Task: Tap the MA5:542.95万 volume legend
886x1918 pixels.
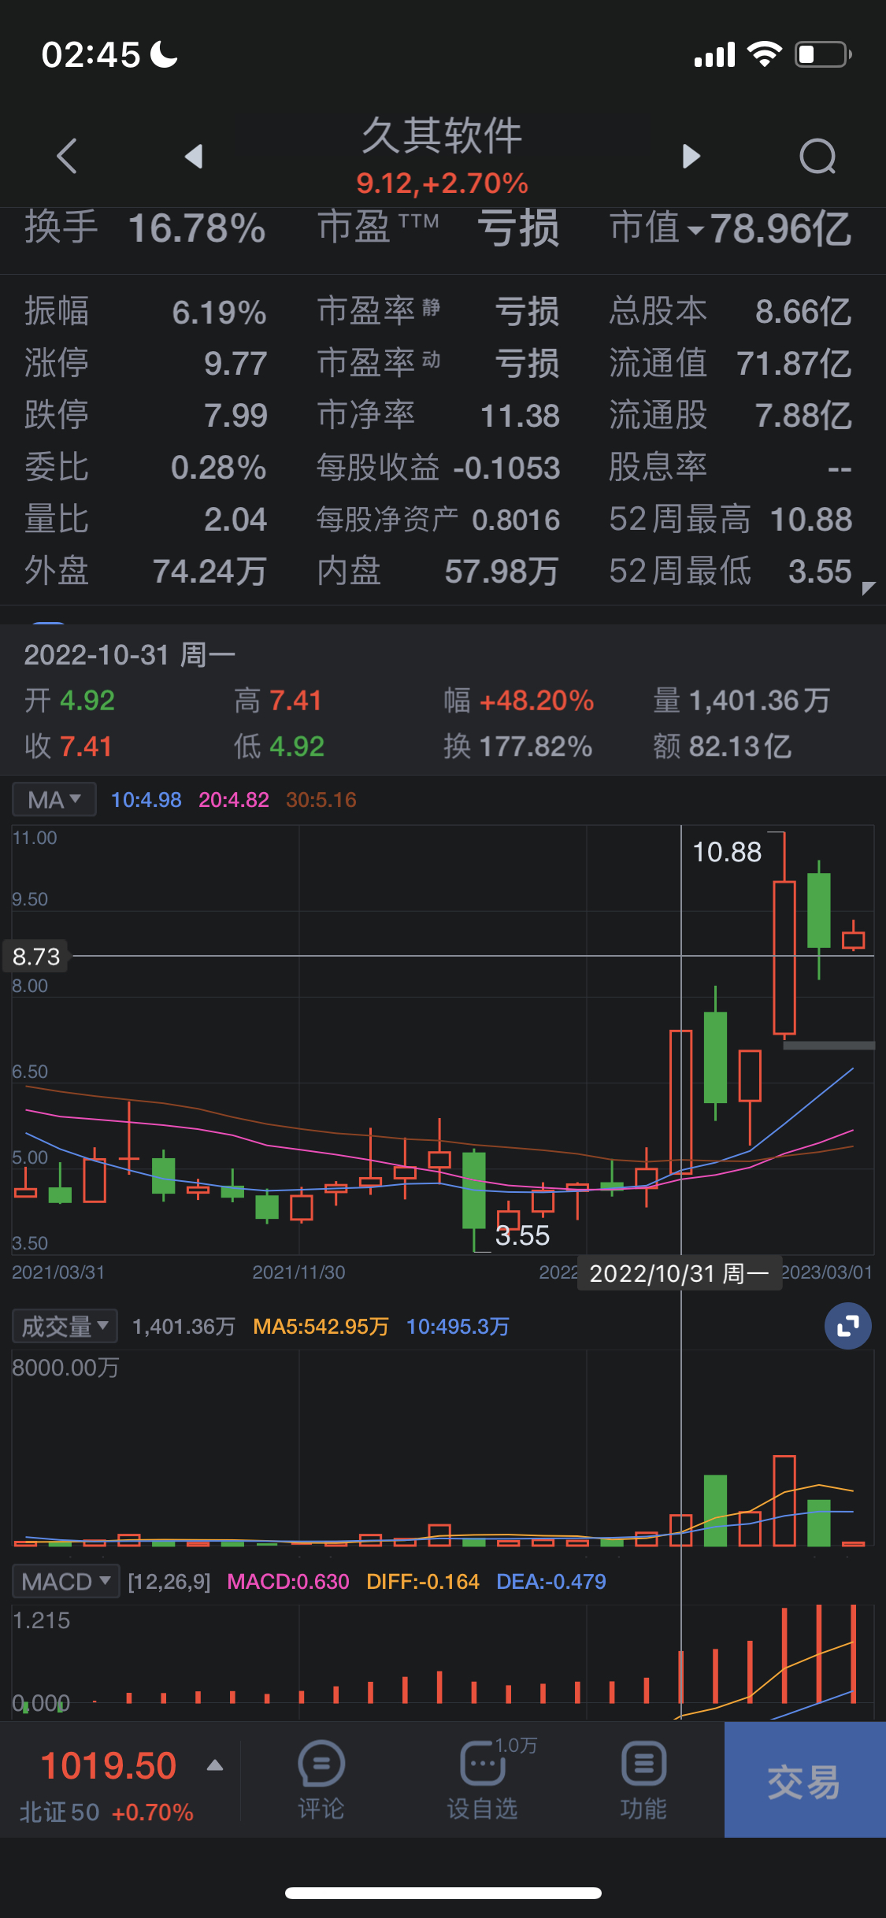Action: (321, 1327)
